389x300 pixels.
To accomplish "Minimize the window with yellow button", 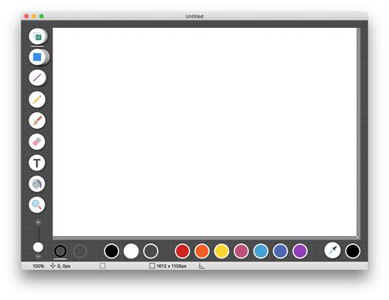I will coord(34,16).
